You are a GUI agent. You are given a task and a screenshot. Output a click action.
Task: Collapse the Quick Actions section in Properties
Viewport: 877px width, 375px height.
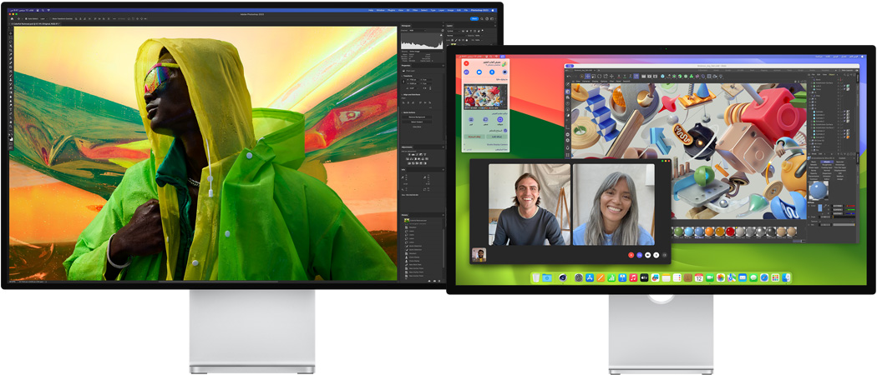click(403, 112)
